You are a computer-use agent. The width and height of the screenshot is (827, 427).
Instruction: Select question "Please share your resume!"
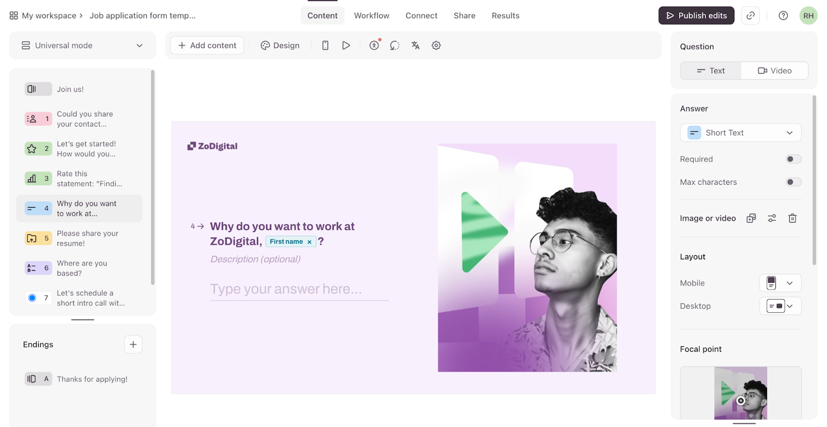(87, 238)
